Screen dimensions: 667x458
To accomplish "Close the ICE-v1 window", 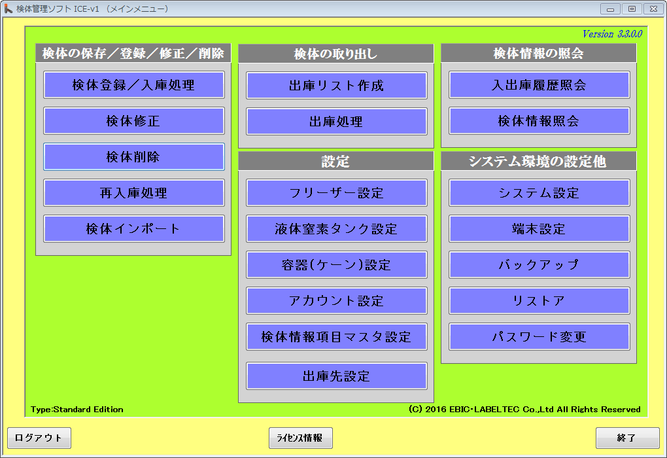I will pos(654,9).
